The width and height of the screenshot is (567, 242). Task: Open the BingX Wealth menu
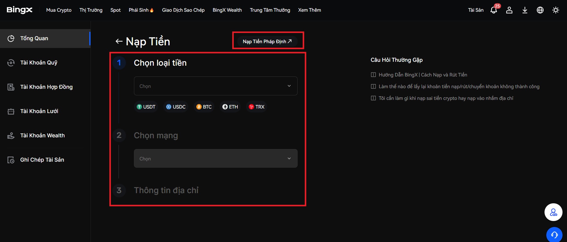227,10
